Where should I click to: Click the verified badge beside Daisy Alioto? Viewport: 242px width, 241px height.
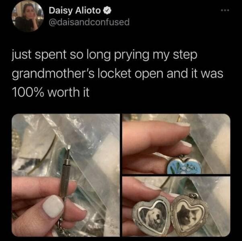pyautogui.click(x=107, y=10)
